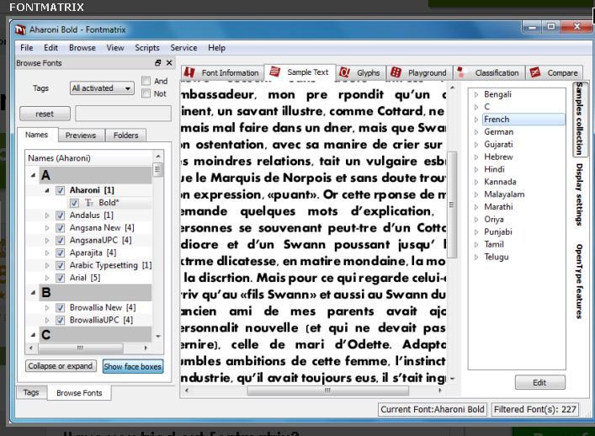The width and height of the screenshot is (595, 436).
Task: Click the Classification tab icon
Action: pos(460,72)
